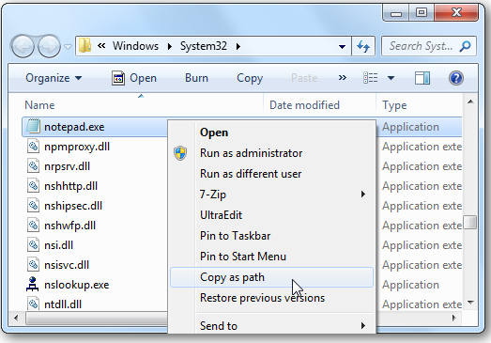Click vertical scrollbar up arrow
Screen dimensions: 491x343
click(x=470, y=101)
